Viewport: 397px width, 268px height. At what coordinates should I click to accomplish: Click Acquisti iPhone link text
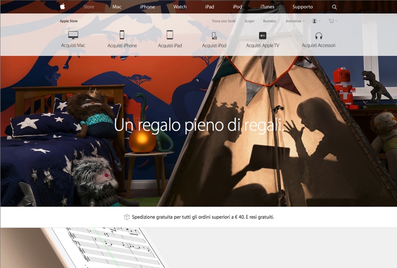122,46
